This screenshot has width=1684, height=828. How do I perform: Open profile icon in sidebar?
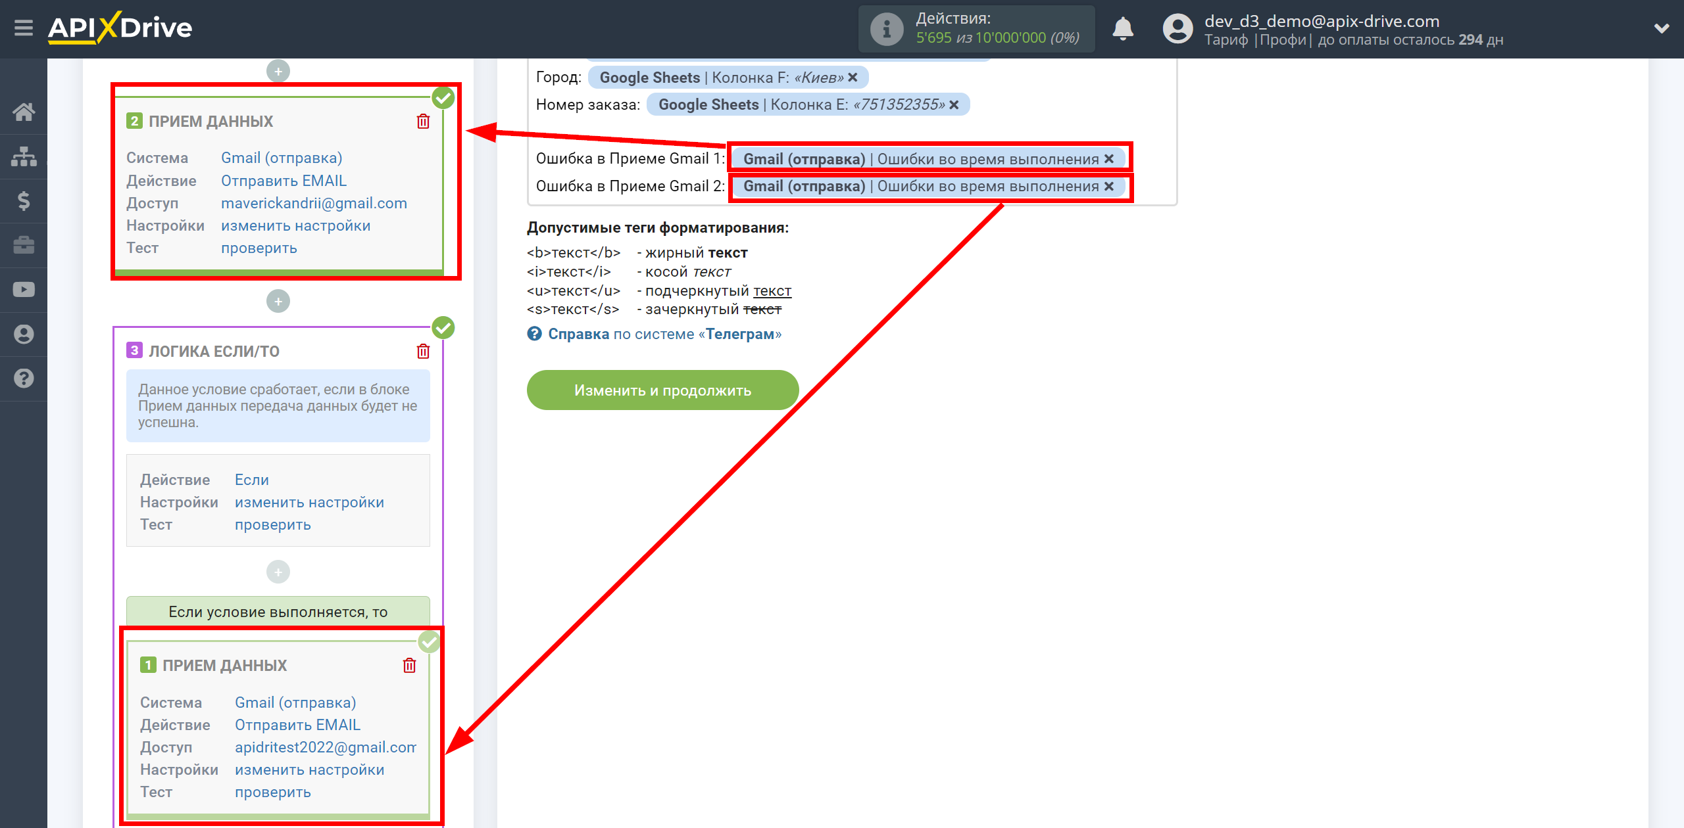tap(24, 334)
